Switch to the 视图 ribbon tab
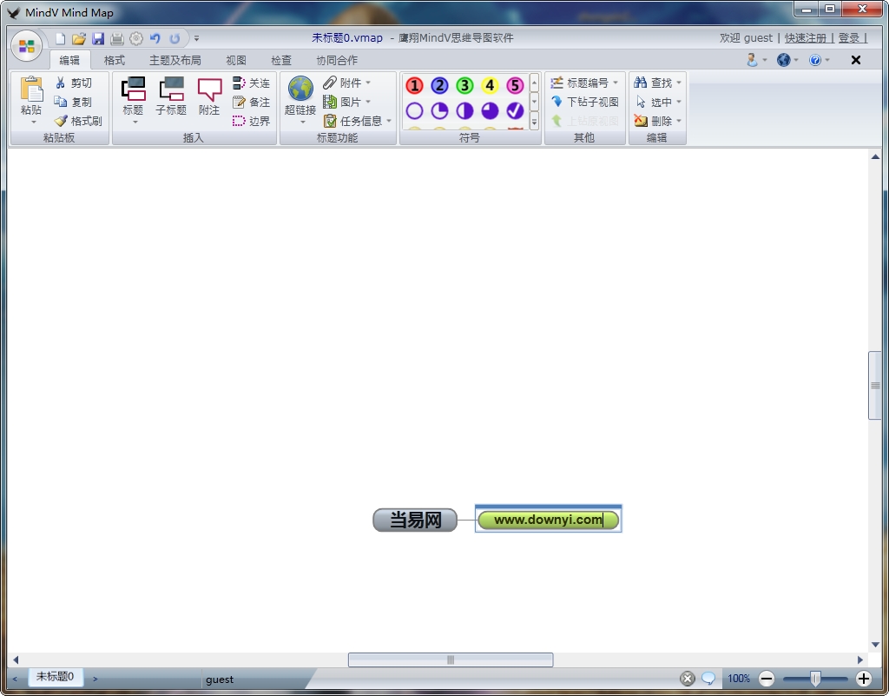Image resolution: width=889 pixels, height=696 pixels. pos(235,60)
